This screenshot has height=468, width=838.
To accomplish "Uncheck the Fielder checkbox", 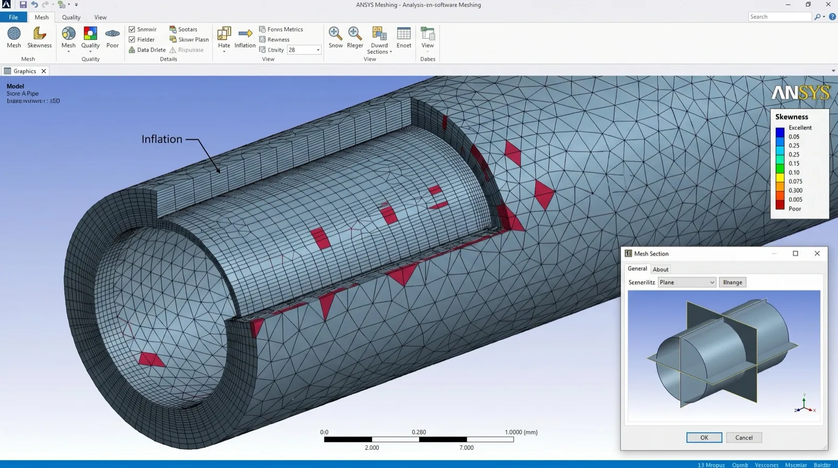I will (x=132, y=39).
